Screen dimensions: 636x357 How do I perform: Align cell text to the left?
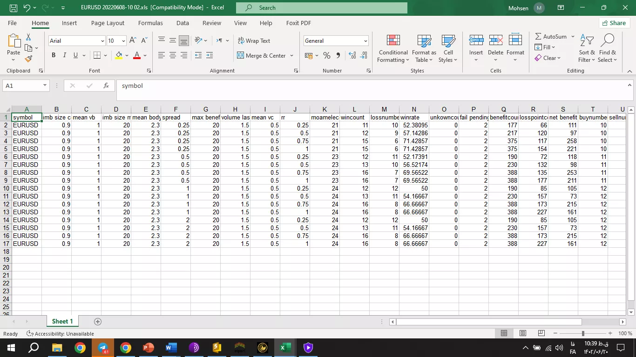pos(162,55)
